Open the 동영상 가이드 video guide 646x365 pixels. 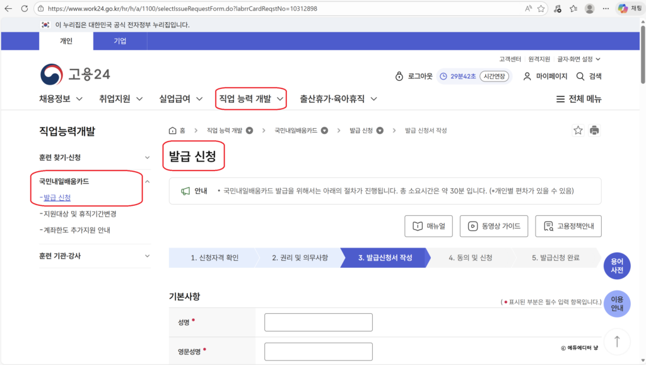tap(494, 226)
